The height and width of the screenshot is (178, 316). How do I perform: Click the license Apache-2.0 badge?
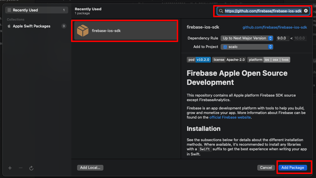(x=229, y=60)
